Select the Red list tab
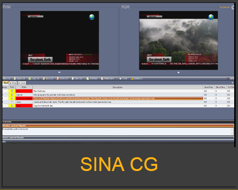This screenshot has width=238, height=190. coord(6,83)
